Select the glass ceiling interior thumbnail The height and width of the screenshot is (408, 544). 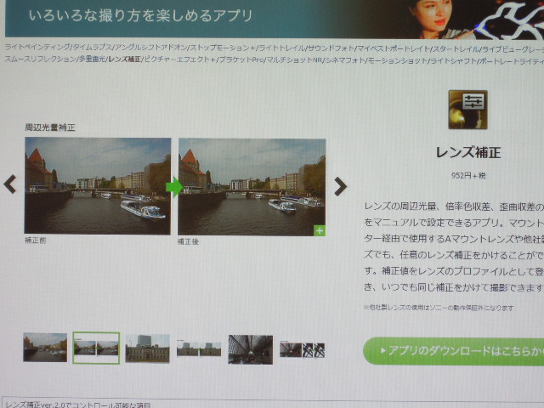pyautogui.click(x=251, y=349)
